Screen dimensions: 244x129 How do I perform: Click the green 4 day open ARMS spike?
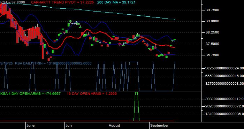point(137,106)
